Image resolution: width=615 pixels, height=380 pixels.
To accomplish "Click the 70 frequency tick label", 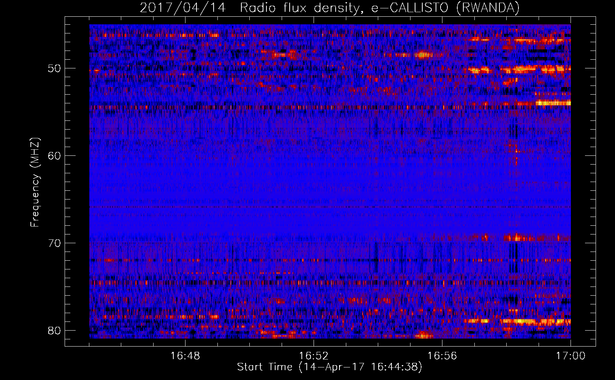I will point(54,243).
